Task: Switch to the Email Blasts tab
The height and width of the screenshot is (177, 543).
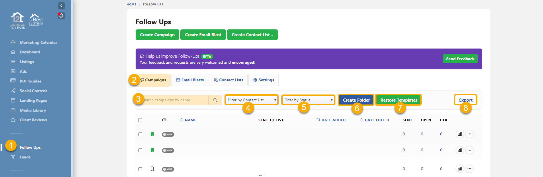Action: point(190,80)
